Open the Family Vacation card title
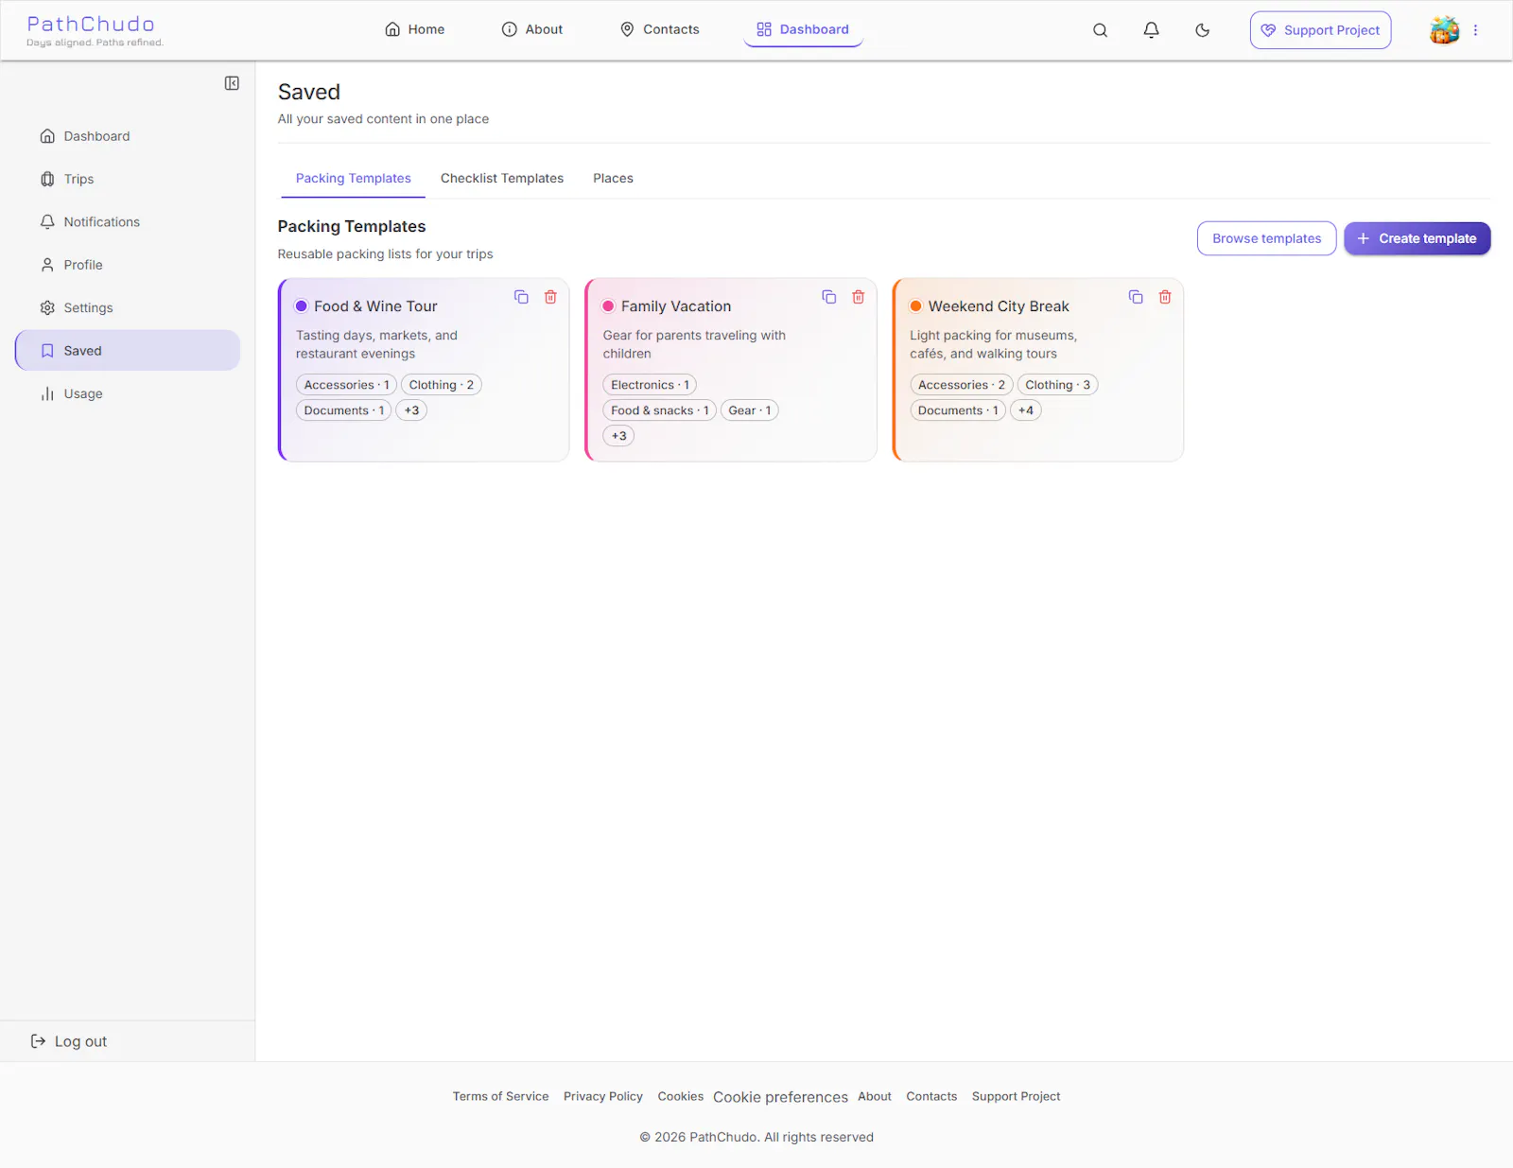Viewport: 1513px width, 1168px height. click(676, 306)
